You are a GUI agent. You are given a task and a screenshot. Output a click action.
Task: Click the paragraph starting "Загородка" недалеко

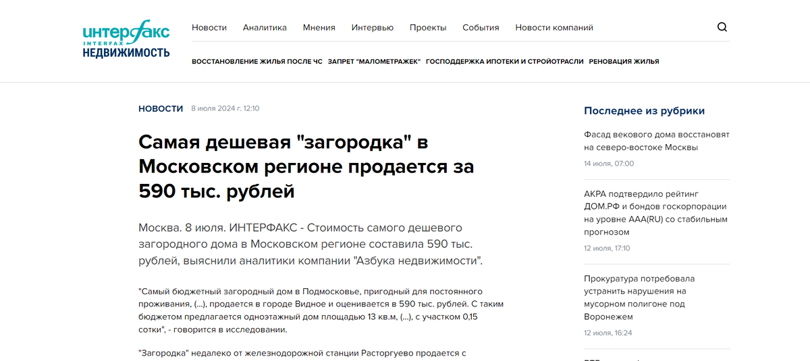302,353
